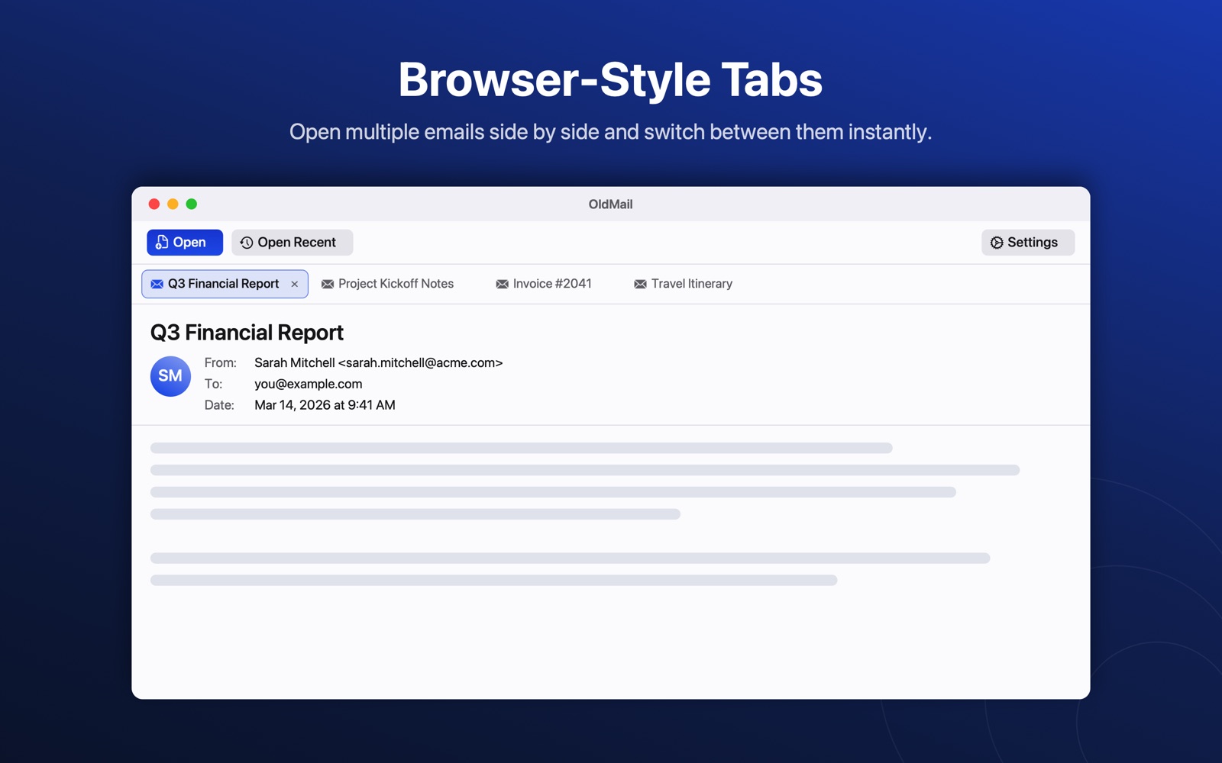This screenshot has width=1222, height=763.
Task: Open the Open Recent list
Action: coord(292,243)
